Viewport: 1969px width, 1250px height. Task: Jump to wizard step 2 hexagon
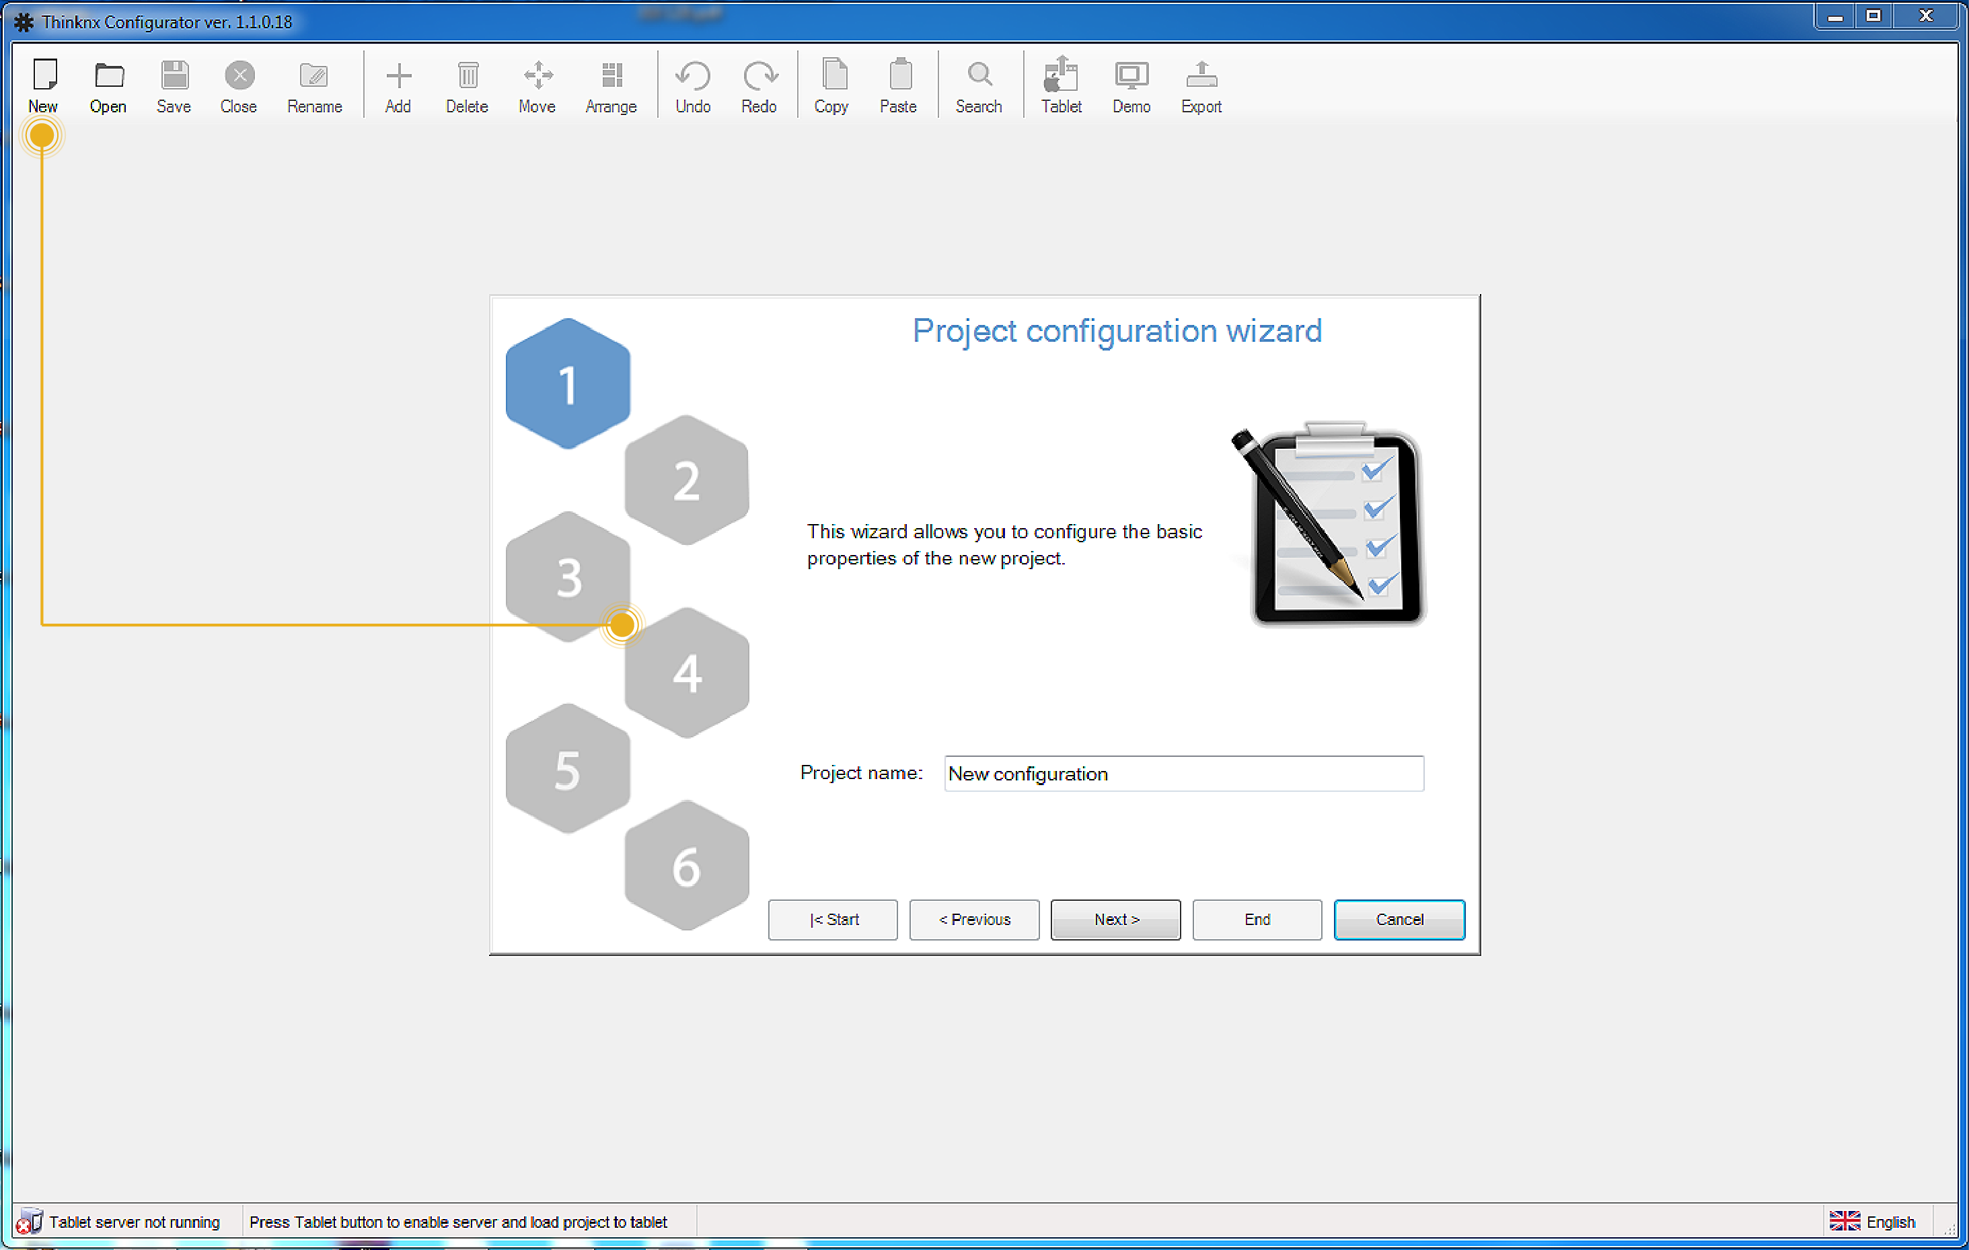point(686,481)
